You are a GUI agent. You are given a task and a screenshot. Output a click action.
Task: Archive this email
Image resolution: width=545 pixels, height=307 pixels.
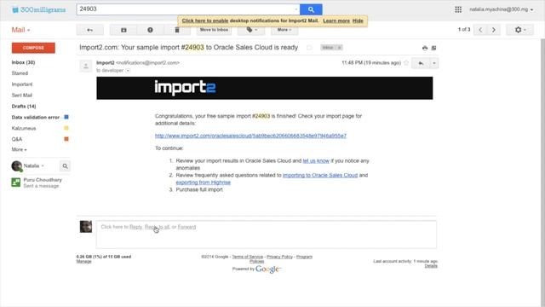click(x=123, y=30)
